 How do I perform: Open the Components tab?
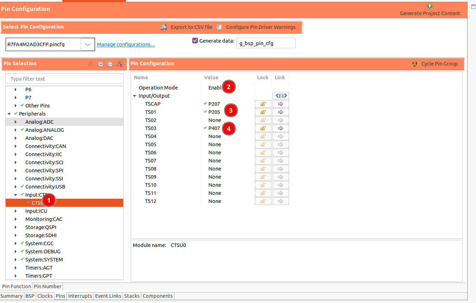click(x=158, y=296)
